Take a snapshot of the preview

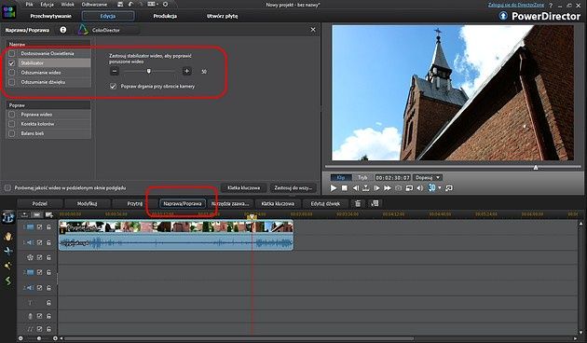[399, 188]
